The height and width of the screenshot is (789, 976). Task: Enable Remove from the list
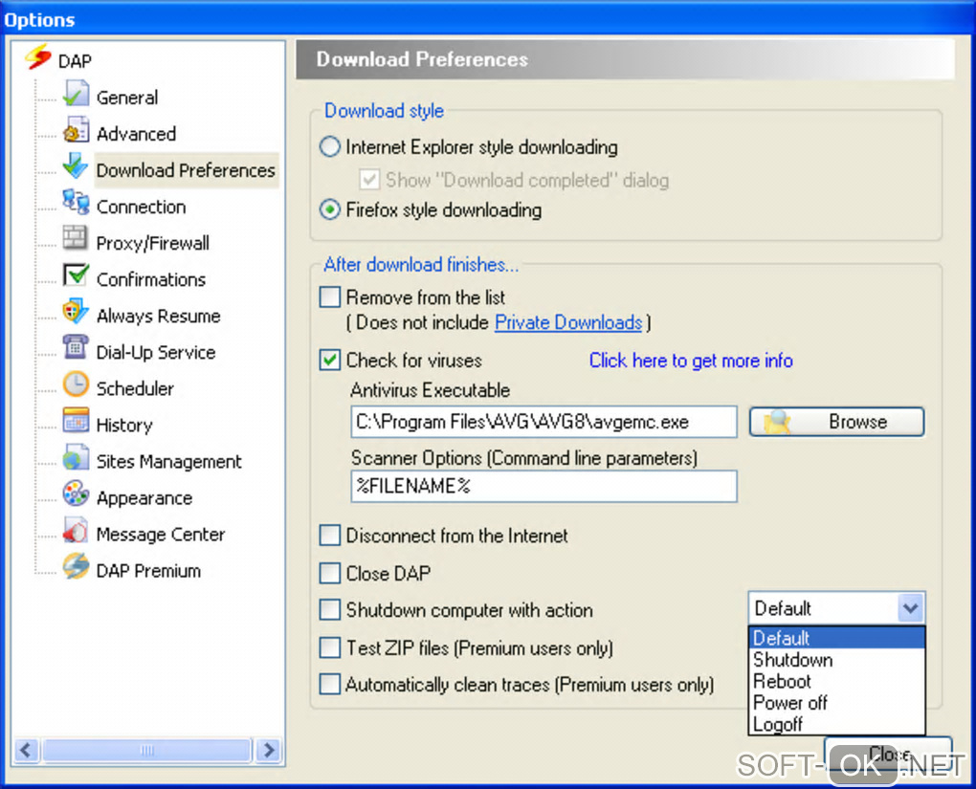(330, 296)
